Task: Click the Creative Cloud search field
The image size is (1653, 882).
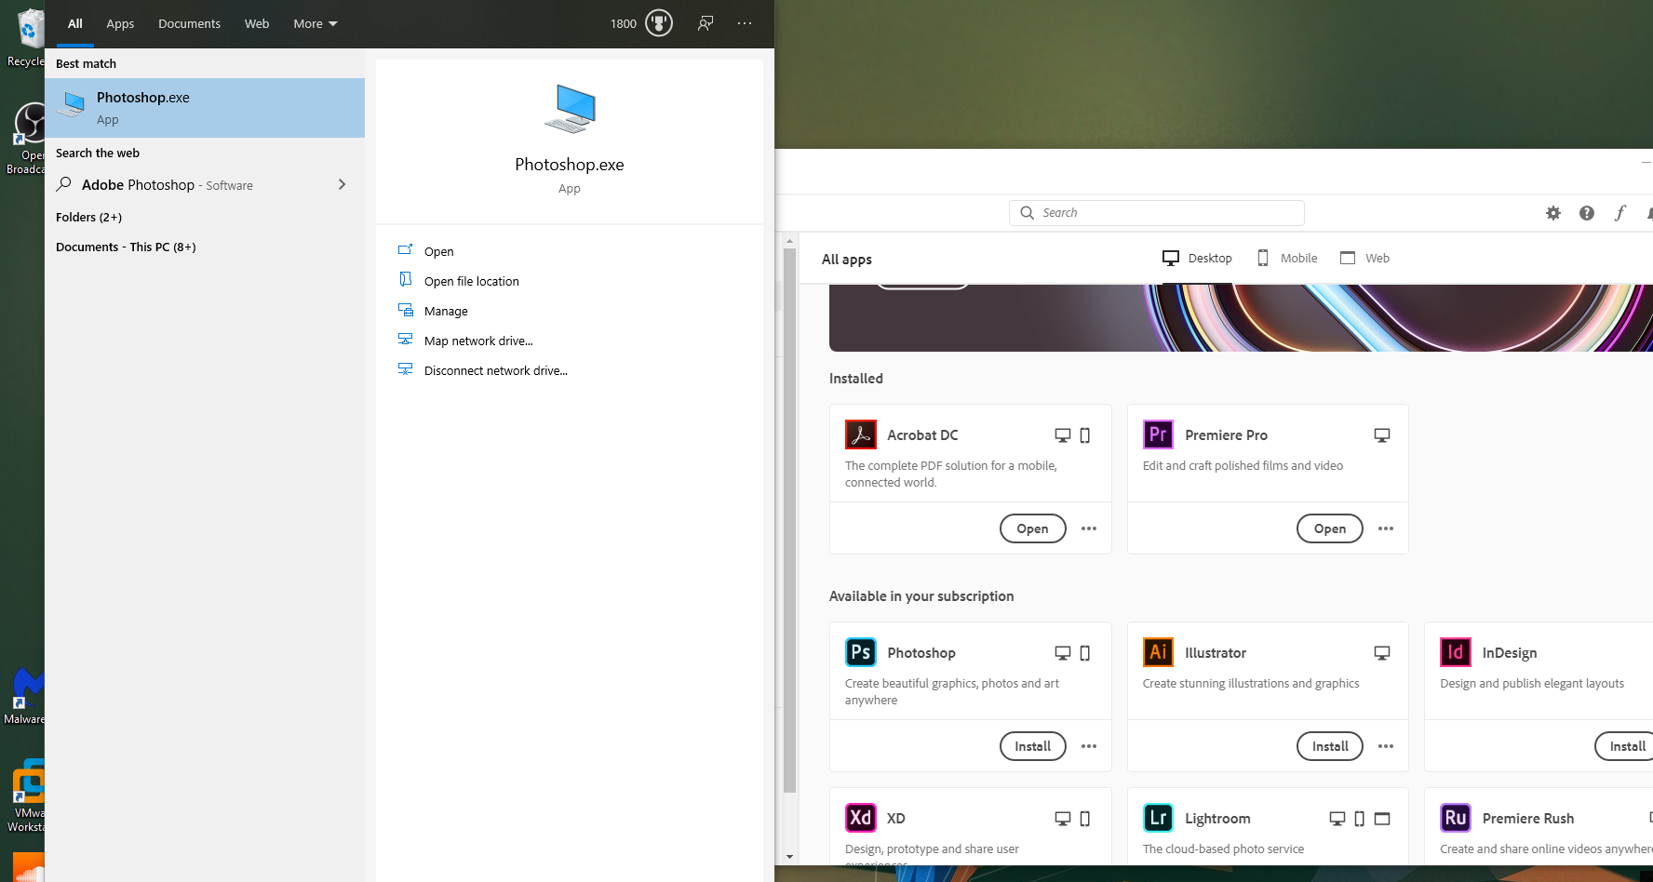Action: 1156,213
